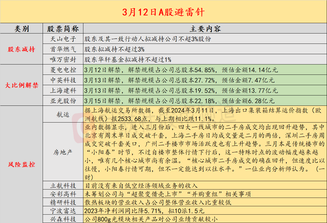
Task: Select the stock name '上海建科'
Action: 63,90
